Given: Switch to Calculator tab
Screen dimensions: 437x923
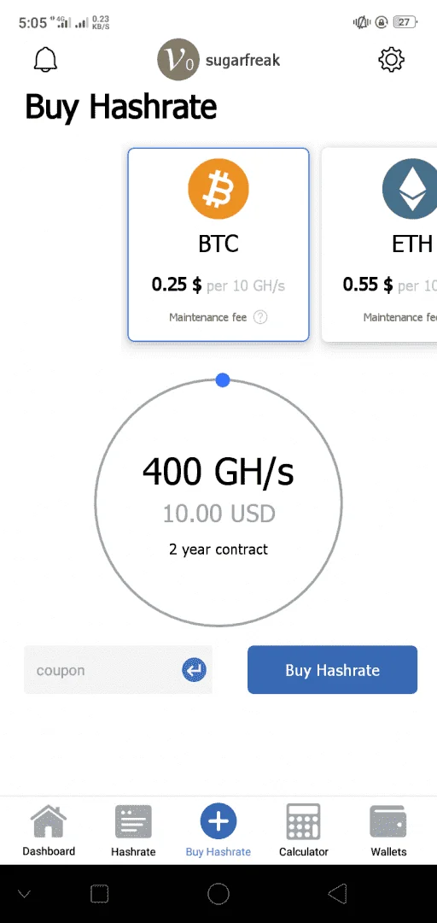Looking at the screenshot, I should pos(304,830).
